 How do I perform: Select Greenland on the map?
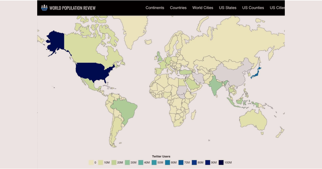[133, 29]
